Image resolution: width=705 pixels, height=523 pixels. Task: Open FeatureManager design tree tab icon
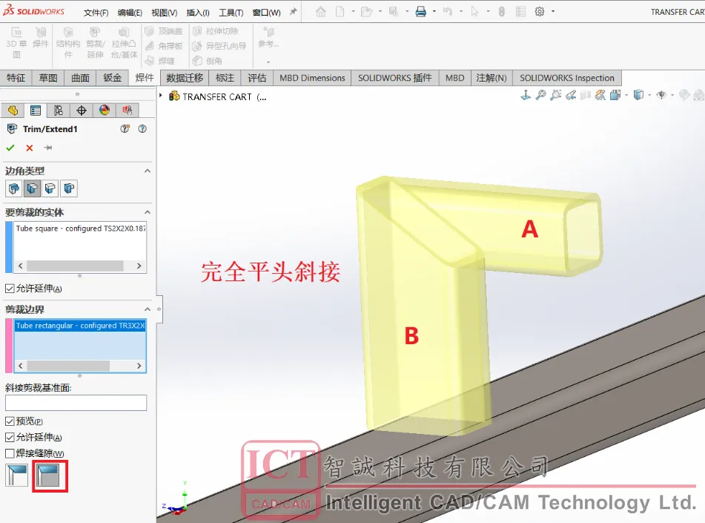coord(13,111)
